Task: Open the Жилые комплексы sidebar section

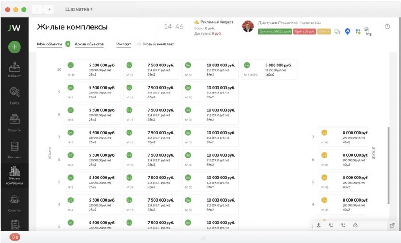Action: [x=15, y=175]
